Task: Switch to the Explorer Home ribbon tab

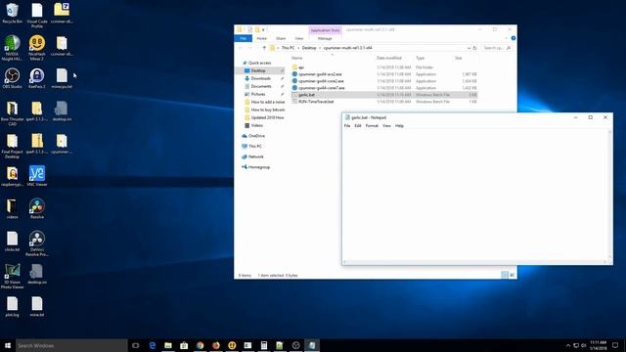Action: pyautogui.click(x=261, y=38)
